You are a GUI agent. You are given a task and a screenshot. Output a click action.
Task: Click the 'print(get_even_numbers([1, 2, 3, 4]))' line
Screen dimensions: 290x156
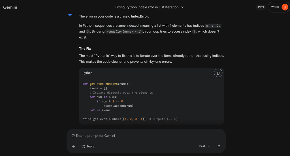[115, 119]
